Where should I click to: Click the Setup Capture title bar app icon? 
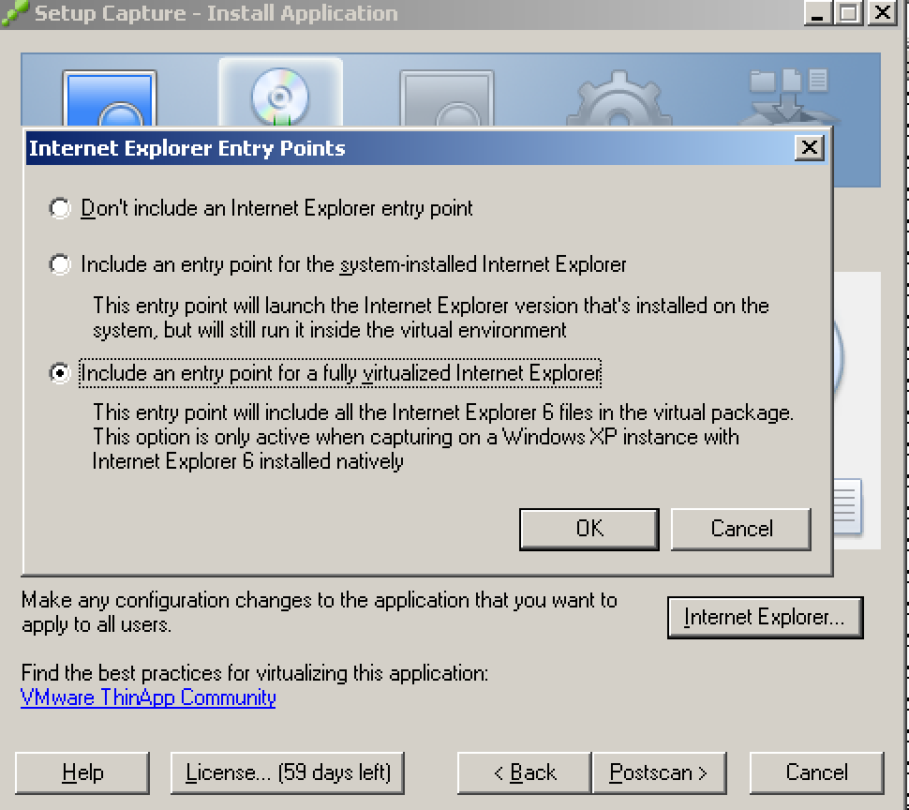[x=14, y=13]
